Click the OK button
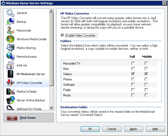Viewport: 168px width, 136px height. pos(90,129)
